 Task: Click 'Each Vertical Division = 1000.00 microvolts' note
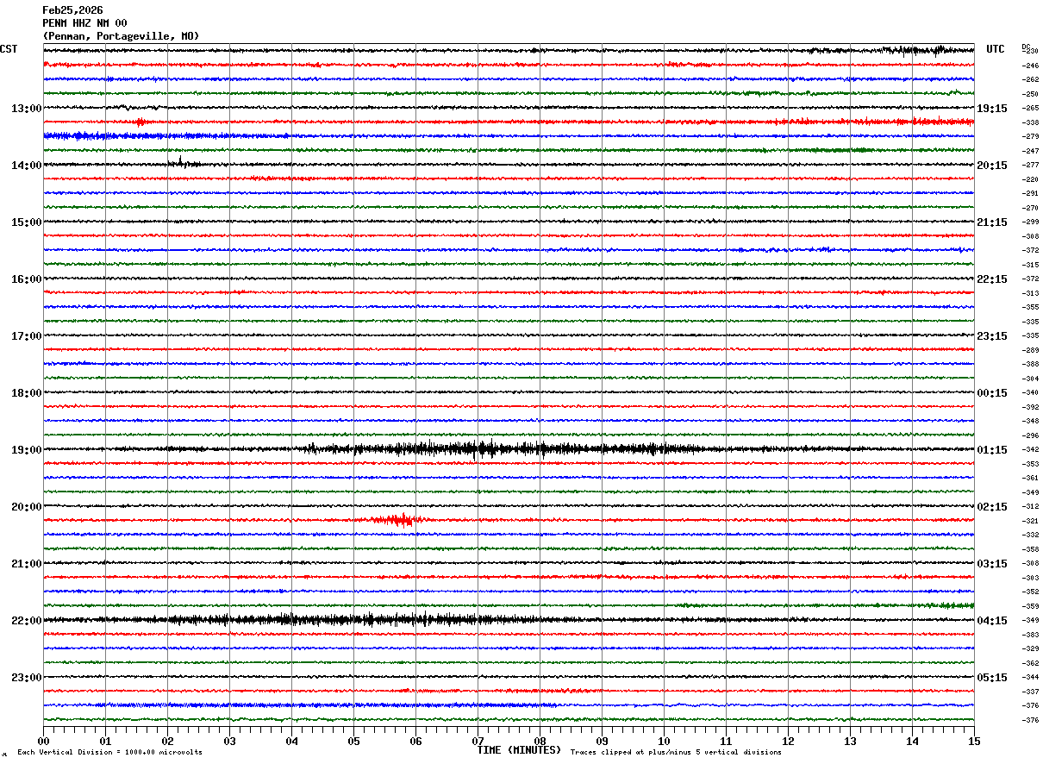(x=109, y=752)
